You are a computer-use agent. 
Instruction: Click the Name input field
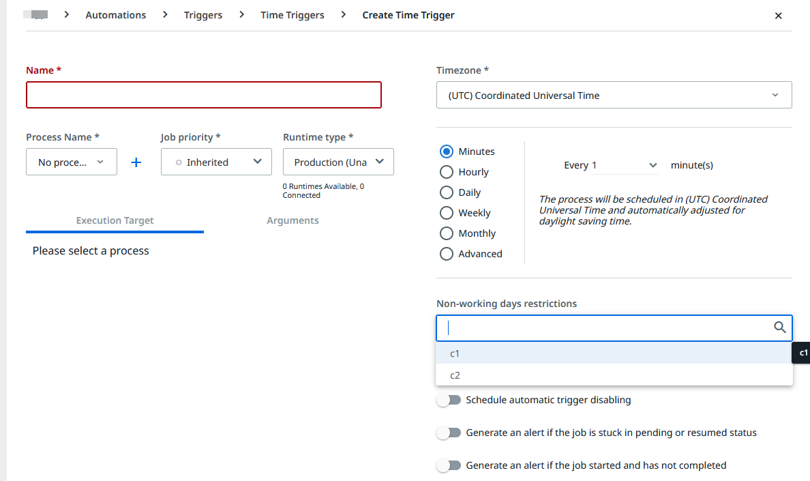[x=204, y=95]
